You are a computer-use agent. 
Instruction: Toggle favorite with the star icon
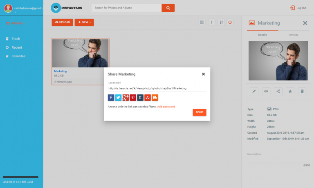290,91
